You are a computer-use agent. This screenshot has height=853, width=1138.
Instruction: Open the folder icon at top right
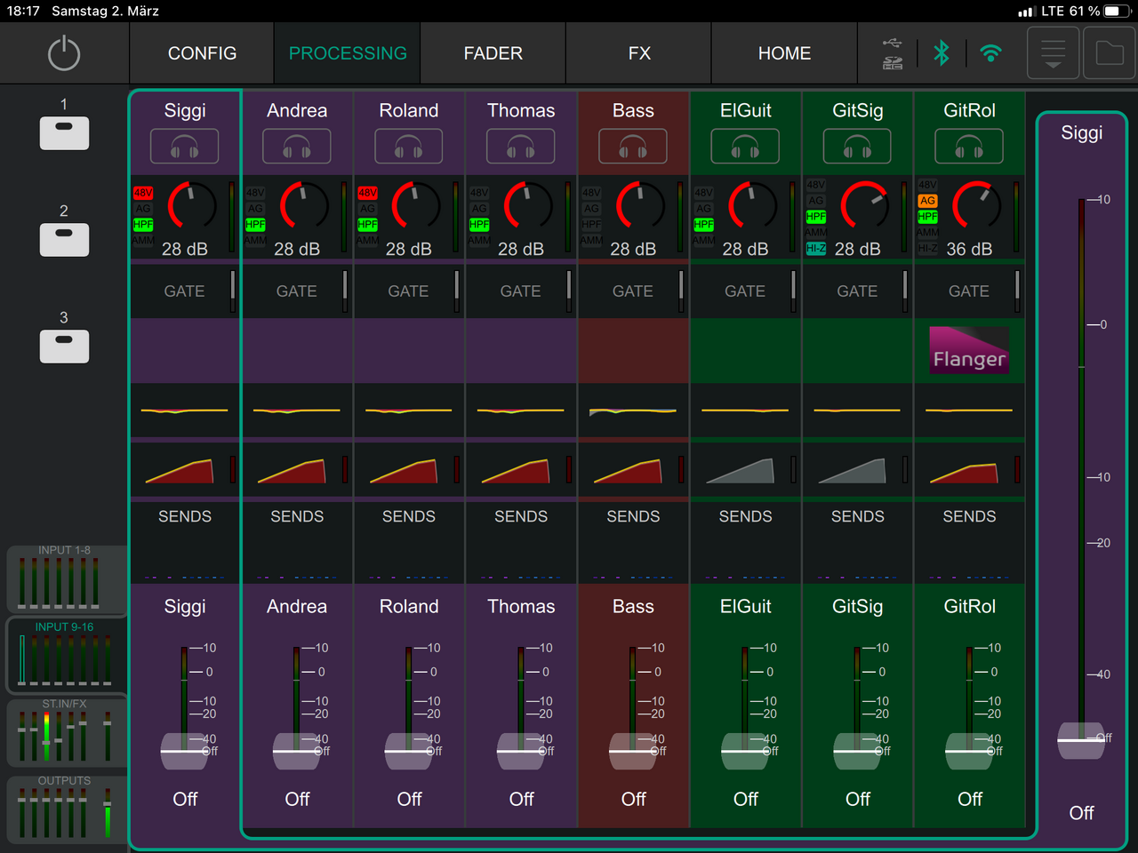click(x=1109, y=53)
